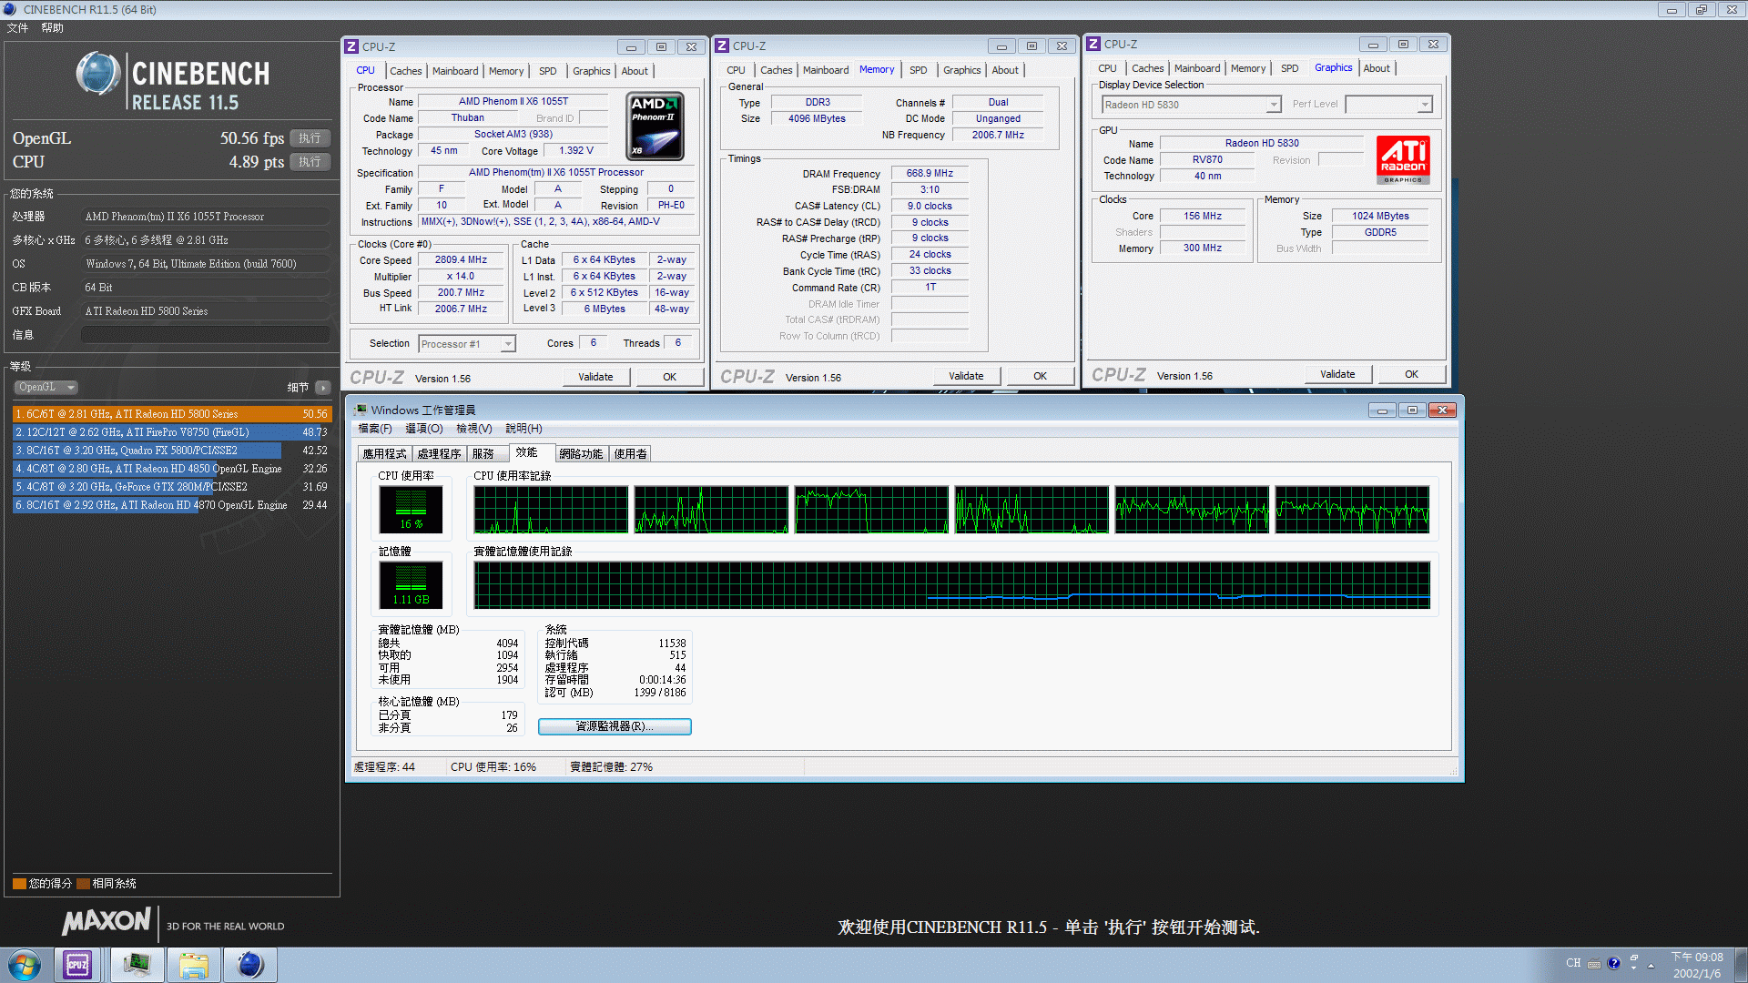Click OK in the first CPU-Z window
The image size is (1748, 983).
tap(669, 377)
